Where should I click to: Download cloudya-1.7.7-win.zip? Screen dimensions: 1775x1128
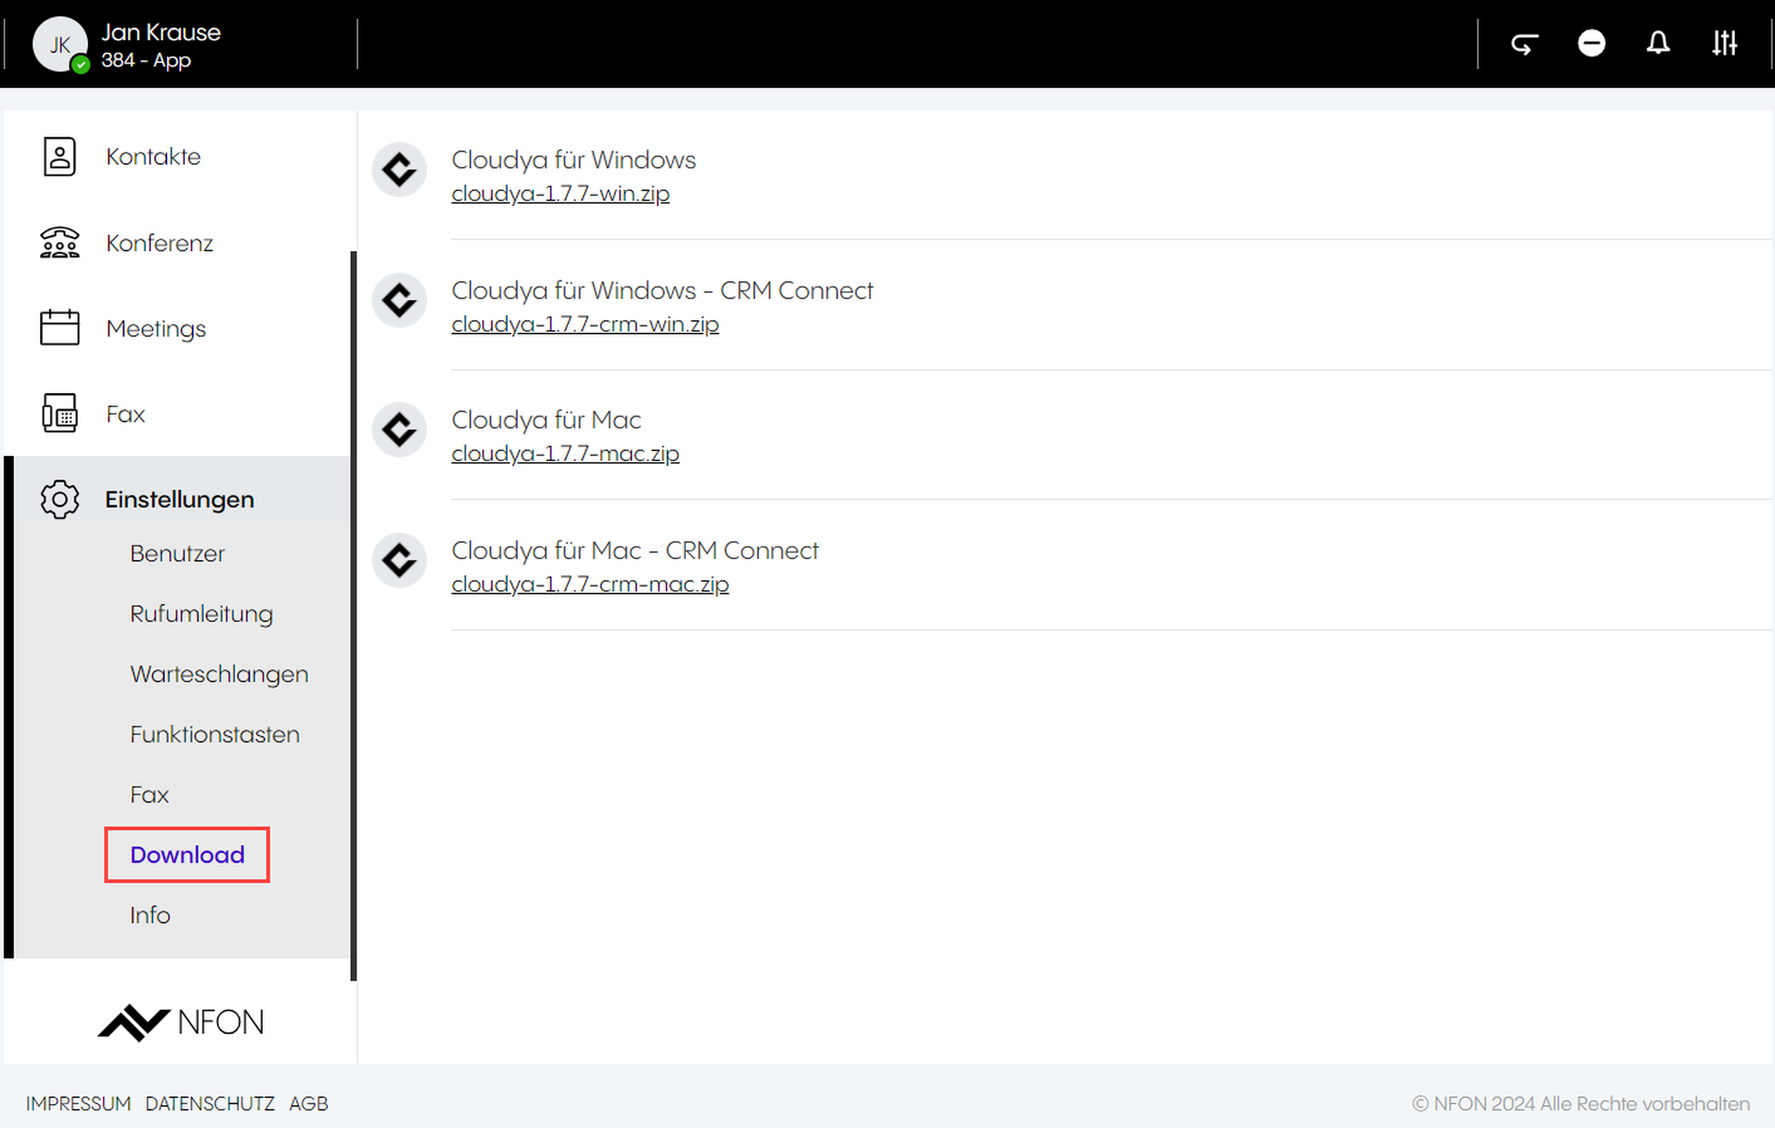point(560,193)
